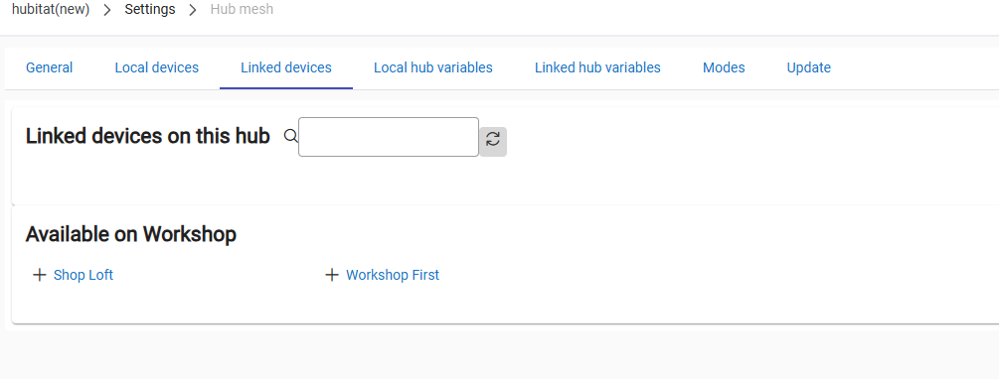Open the Linked hub variables tab

pyautogui.click(x=597, y=67)
